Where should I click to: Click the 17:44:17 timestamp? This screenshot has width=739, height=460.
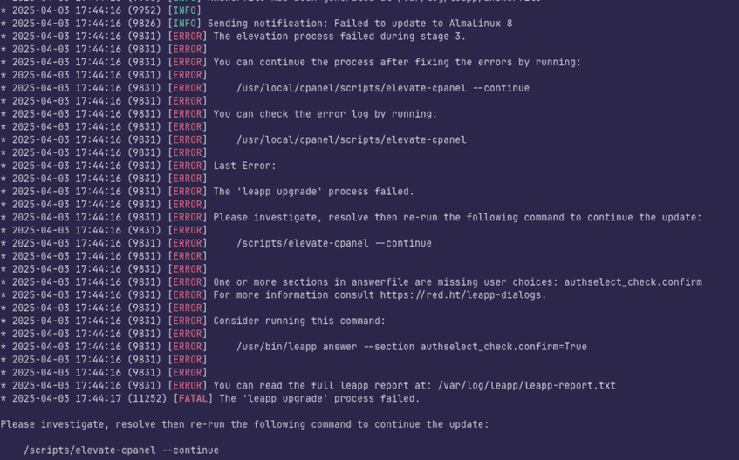pyautogui.click(x=99, y=398)
